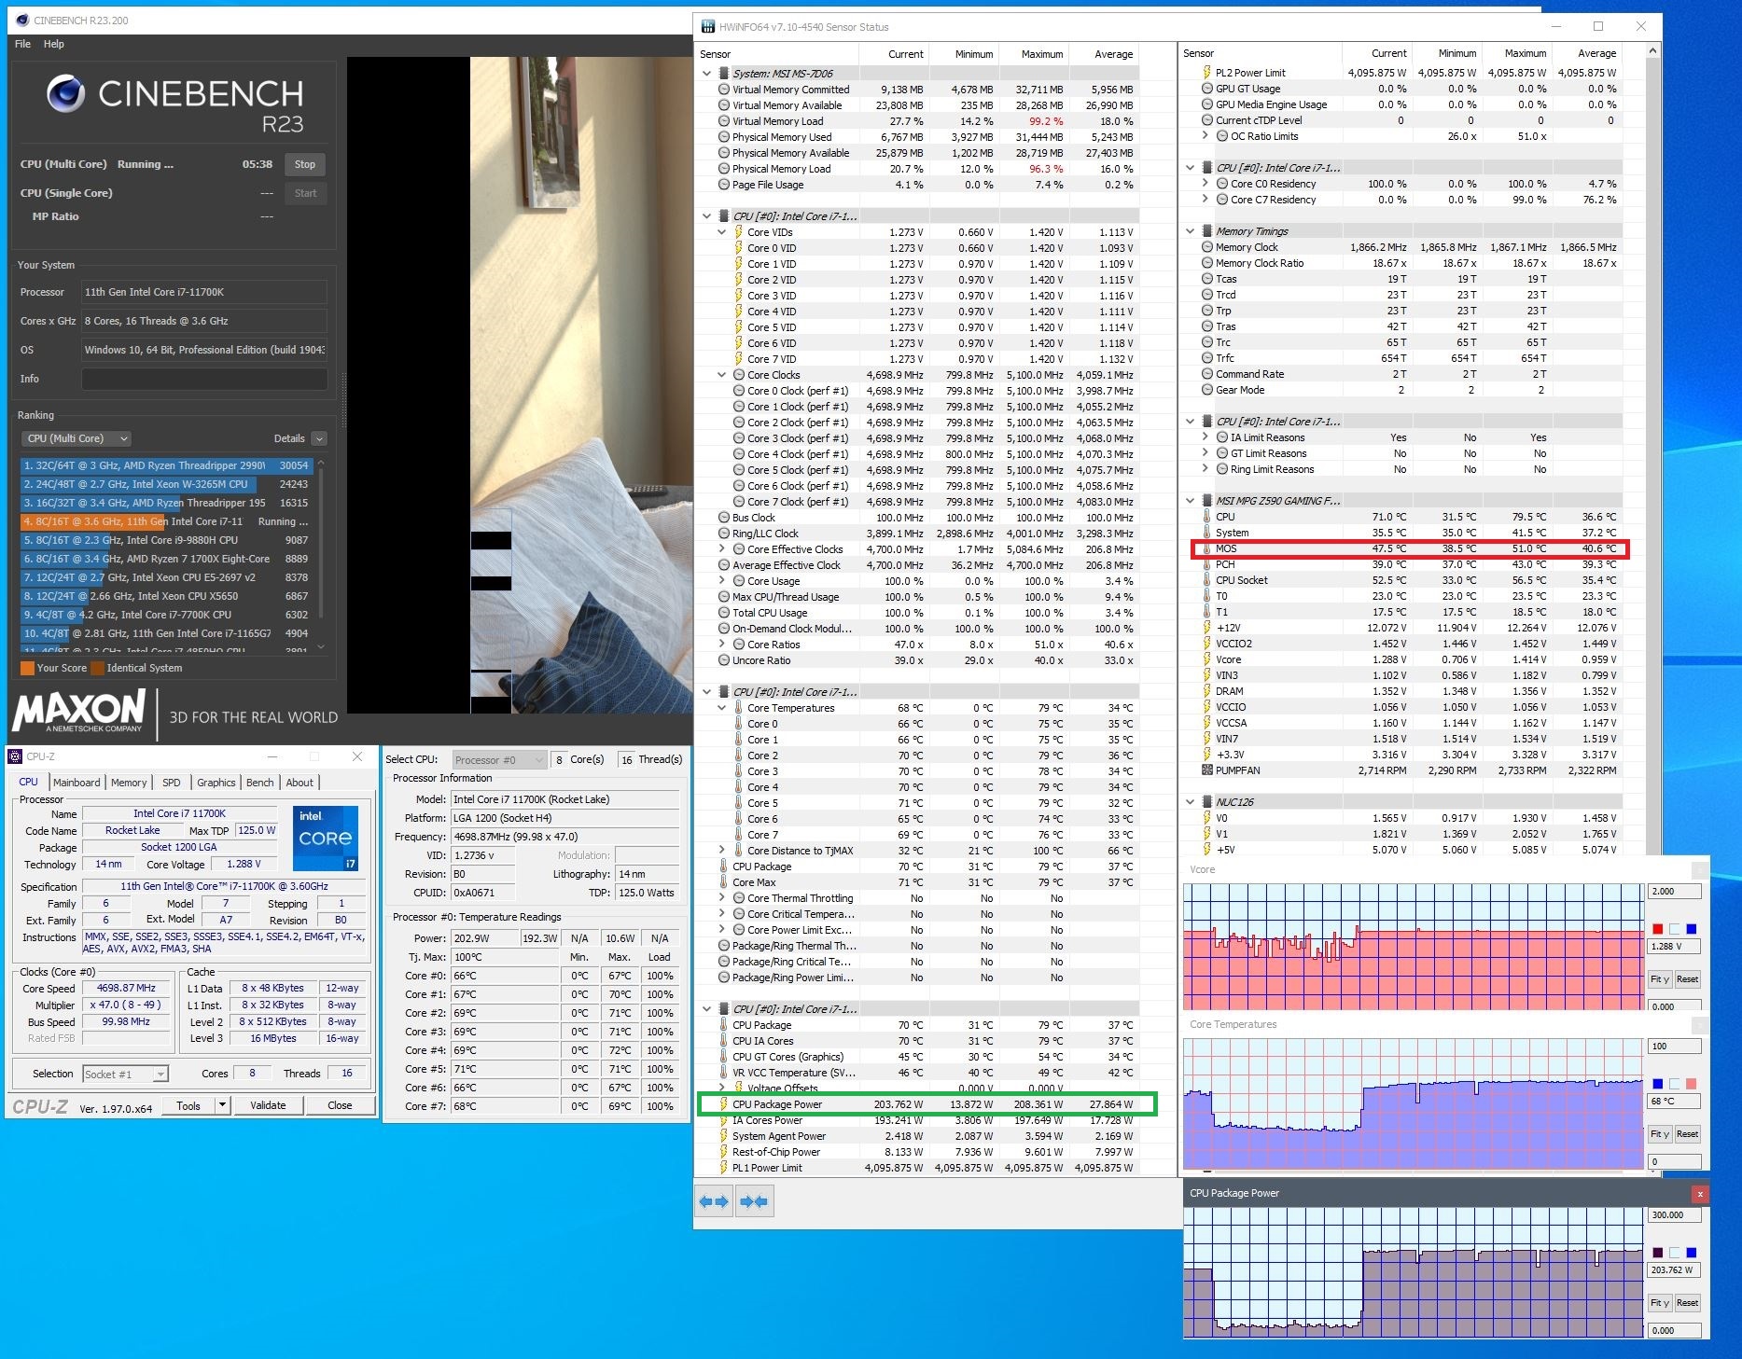Click the thermometer icon beside Core Max
The image size is (1742, 1359).
click(x=723, y=882)
